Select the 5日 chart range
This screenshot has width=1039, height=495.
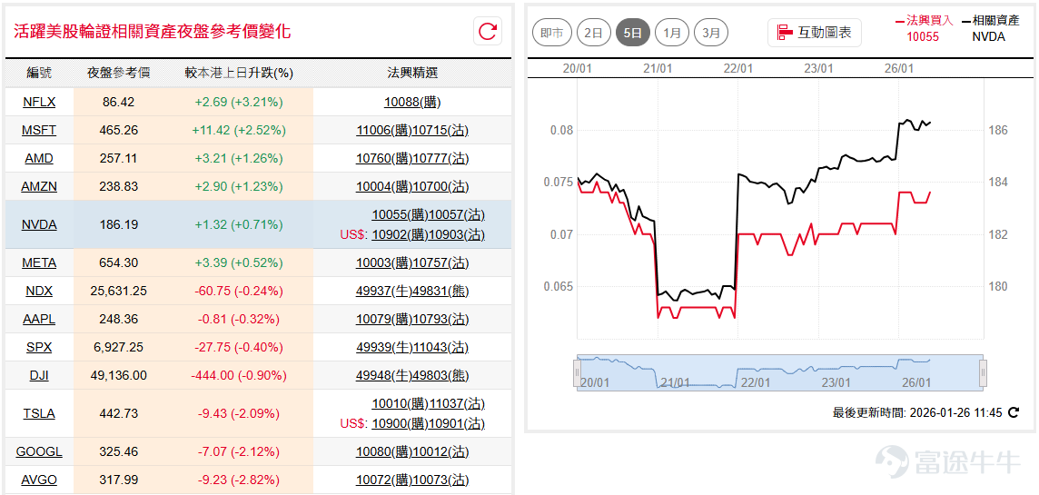coord(633,33)
